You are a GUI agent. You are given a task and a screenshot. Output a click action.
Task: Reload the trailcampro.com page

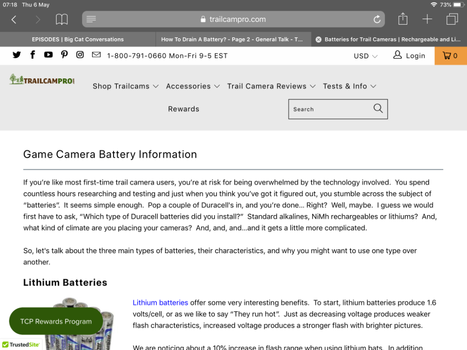coord(377,19)
